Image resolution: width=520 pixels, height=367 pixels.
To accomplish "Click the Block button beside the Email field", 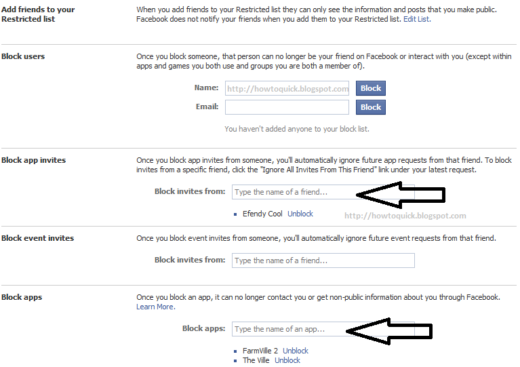I will click(x=371, y=107).
